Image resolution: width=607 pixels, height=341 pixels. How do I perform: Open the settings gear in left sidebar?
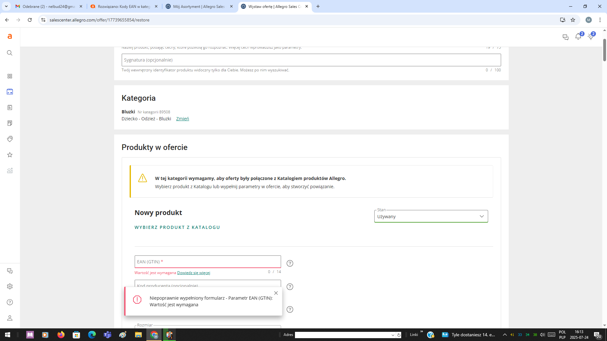[x=10, y=286]
